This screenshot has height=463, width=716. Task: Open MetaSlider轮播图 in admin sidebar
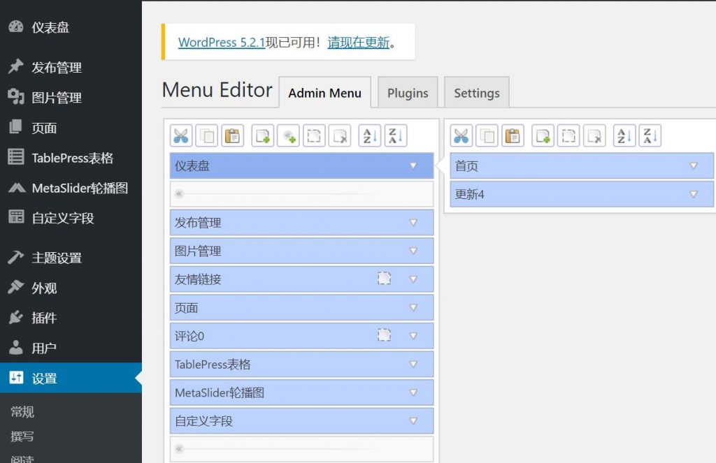(x=71, y=188)
